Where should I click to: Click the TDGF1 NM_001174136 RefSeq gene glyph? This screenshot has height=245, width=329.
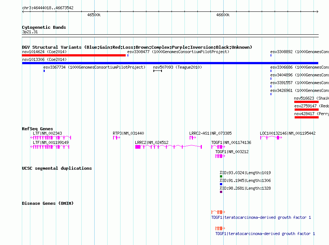tap(218, 147)
